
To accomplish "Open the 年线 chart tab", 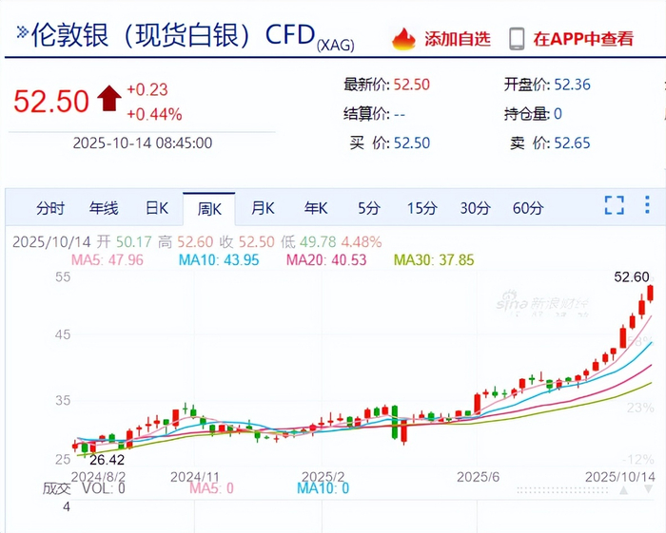I will click(104, 208).
